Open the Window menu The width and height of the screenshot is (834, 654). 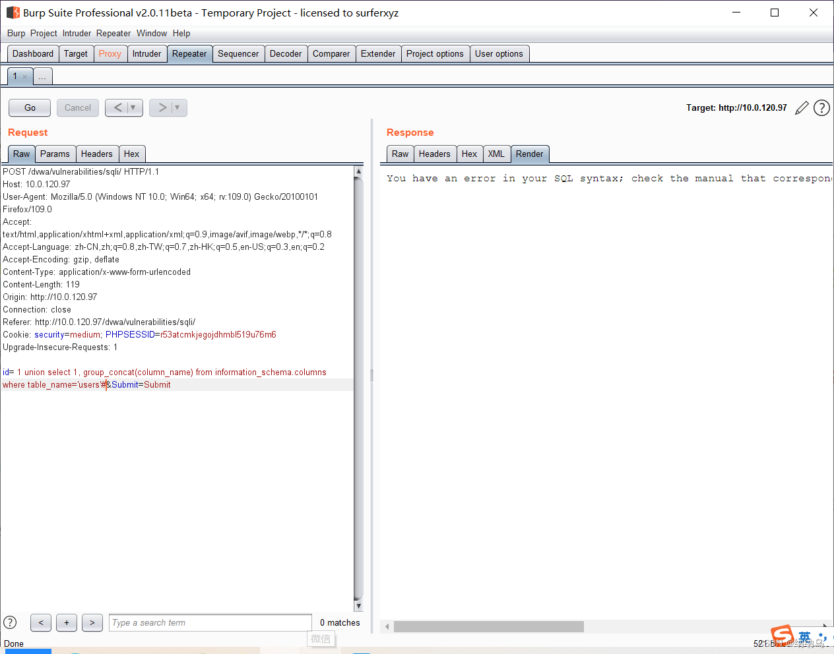click(x=152, y=33)
